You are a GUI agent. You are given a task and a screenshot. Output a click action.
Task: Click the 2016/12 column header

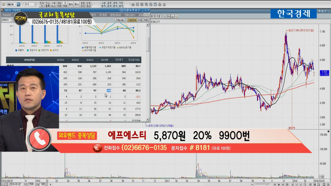(x=90, y=60)
